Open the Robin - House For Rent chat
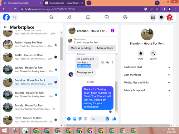The height and width of the screenshot is (134, 179). [x=30, y=44]
